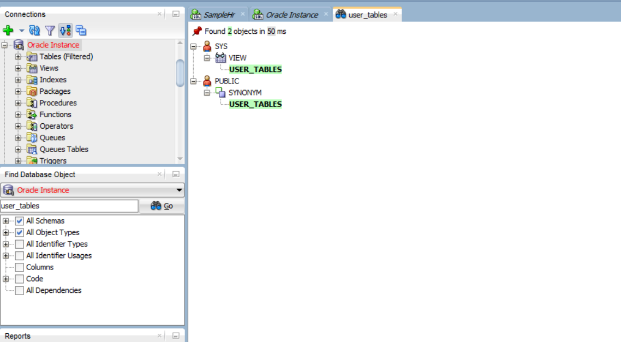621x342 pixels.
Task: Expand the Tables (Filtered) node
Action: click(18, 57)
